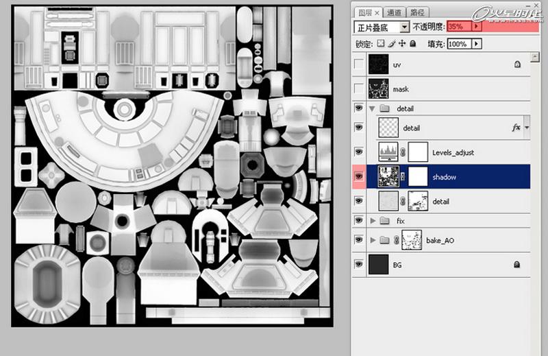Viewport: 548px width, 356px height.
Task: Click the masked detail layer image thumbnail
Action: coord(388,201)
